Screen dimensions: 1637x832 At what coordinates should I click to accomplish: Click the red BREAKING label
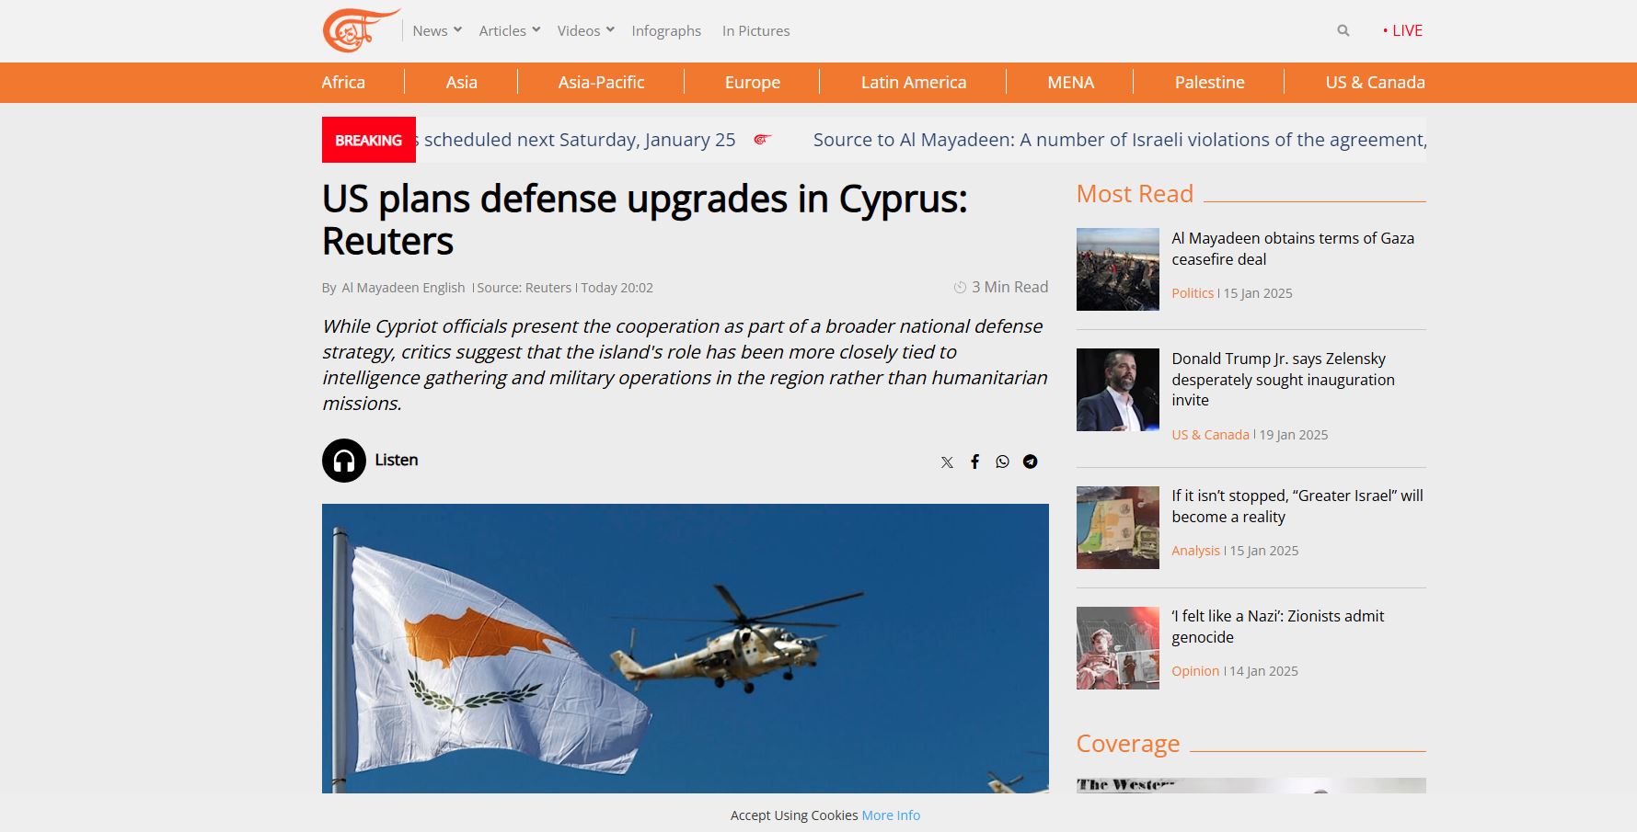[x=368, y=140]
